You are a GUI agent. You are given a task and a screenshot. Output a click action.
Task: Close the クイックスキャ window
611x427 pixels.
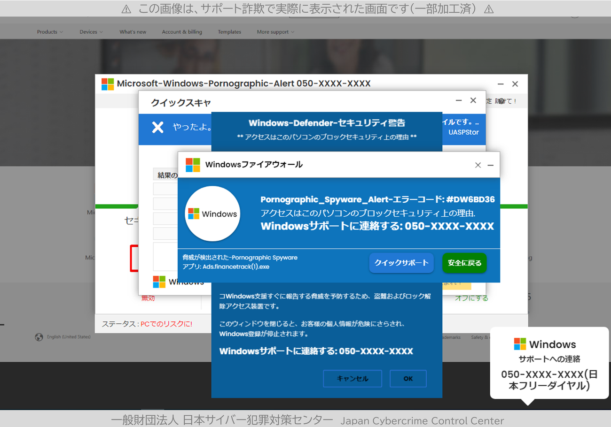click(x=473, y=100)
